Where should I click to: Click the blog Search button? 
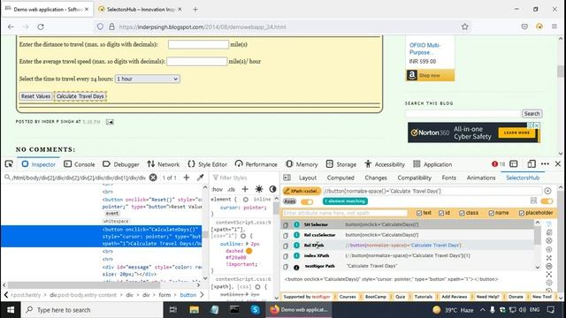click(532, 114)
